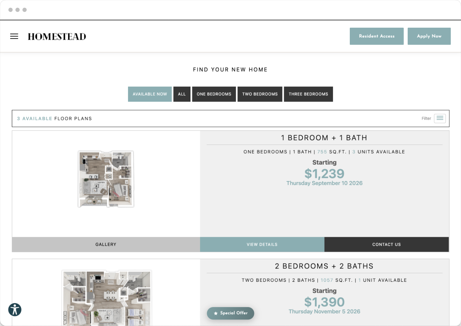Image resolution: width=461 pixels, height=326 pixels.
Task: Contact Us about the 1 Bedroom plan
Action: tap(387, 244)
